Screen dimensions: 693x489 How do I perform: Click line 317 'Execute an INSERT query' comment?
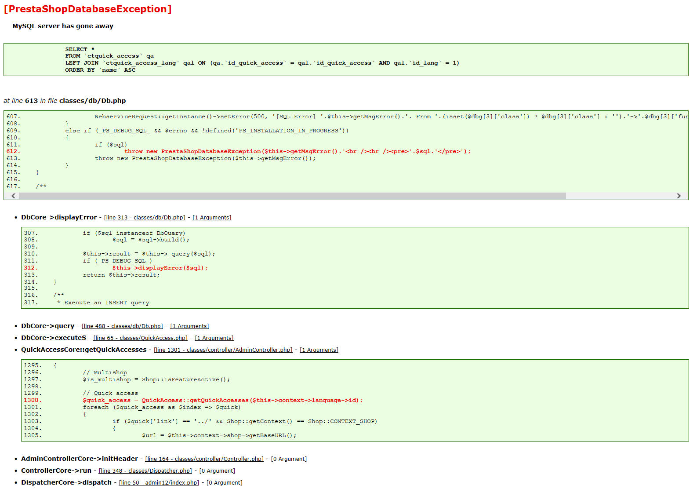(x=103, y=303)
